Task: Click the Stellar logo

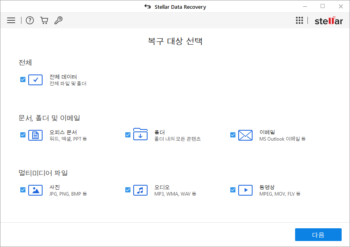Action: point(329,21)
